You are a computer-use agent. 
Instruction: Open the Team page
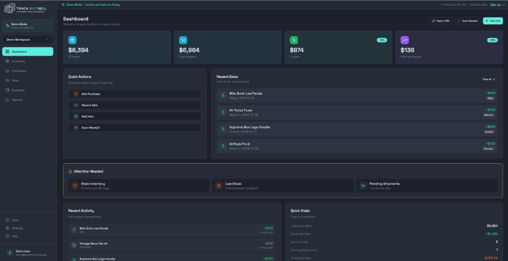[28, 220]
